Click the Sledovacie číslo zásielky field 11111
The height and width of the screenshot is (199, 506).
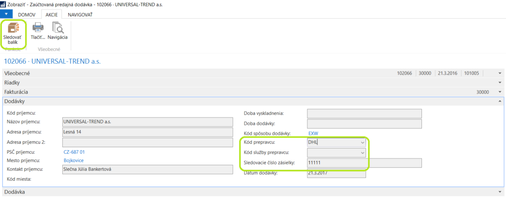364,163
